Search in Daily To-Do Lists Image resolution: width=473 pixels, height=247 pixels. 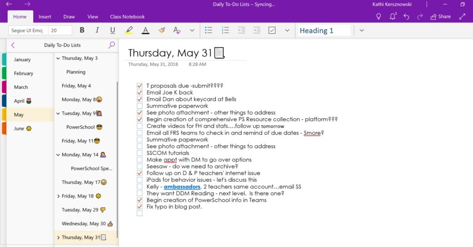tap(112, 45)
